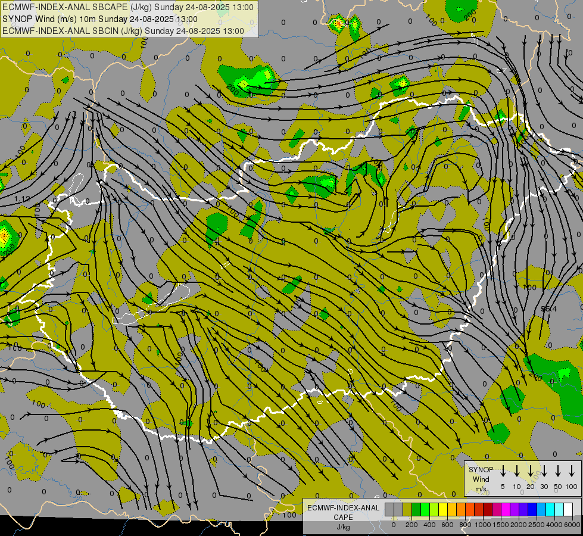Click the '1.12' value on the map
Viewport: 583px width, 536px height.
pyautogui.click(x=22, y=199)
